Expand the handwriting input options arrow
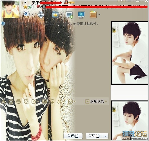149x141 pixels. [x=38, y=102]
